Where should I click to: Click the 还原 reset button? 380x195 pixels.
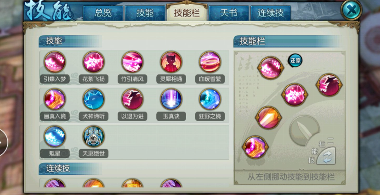tap(295, 60)
